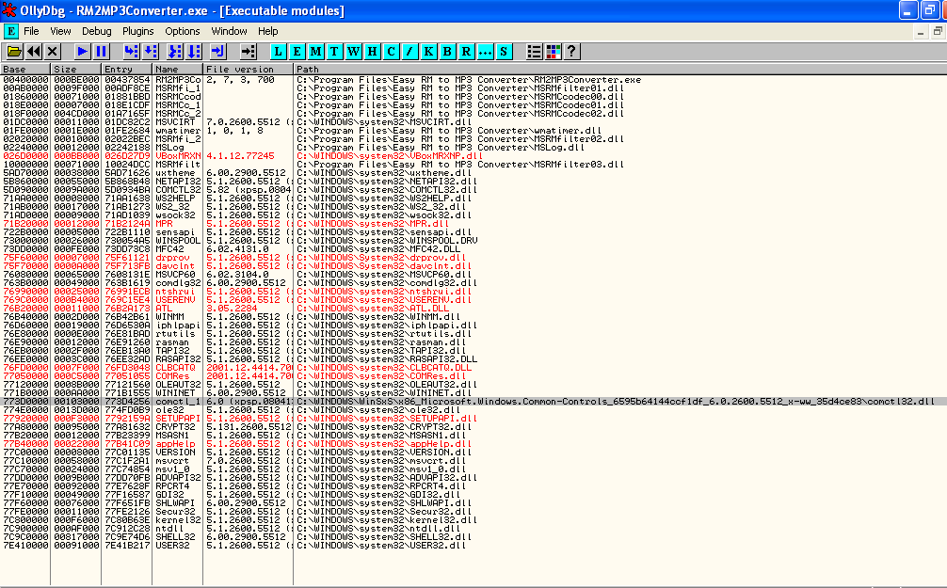Open the Plugins menu

click(x=137, y=31)
